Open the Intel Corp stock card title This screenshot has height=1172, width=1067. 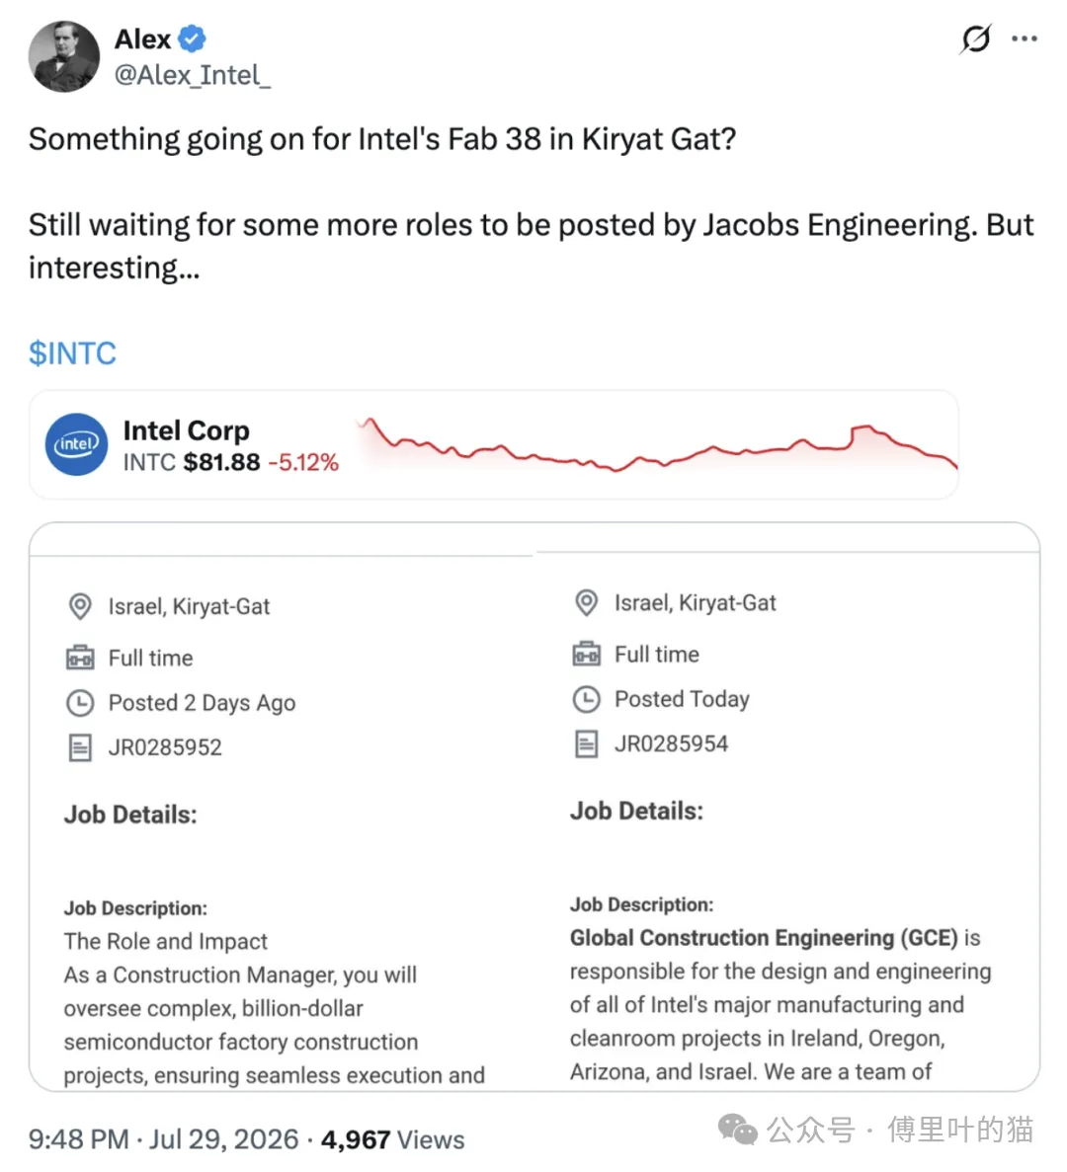click(x=186, y=430)
